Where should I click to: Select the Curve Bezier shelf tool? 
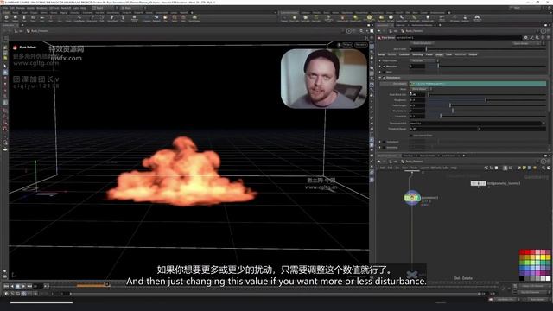79,18
